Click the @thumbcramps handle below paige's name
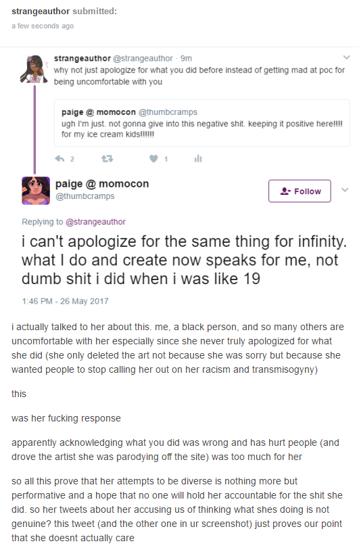 pos(85,196)
